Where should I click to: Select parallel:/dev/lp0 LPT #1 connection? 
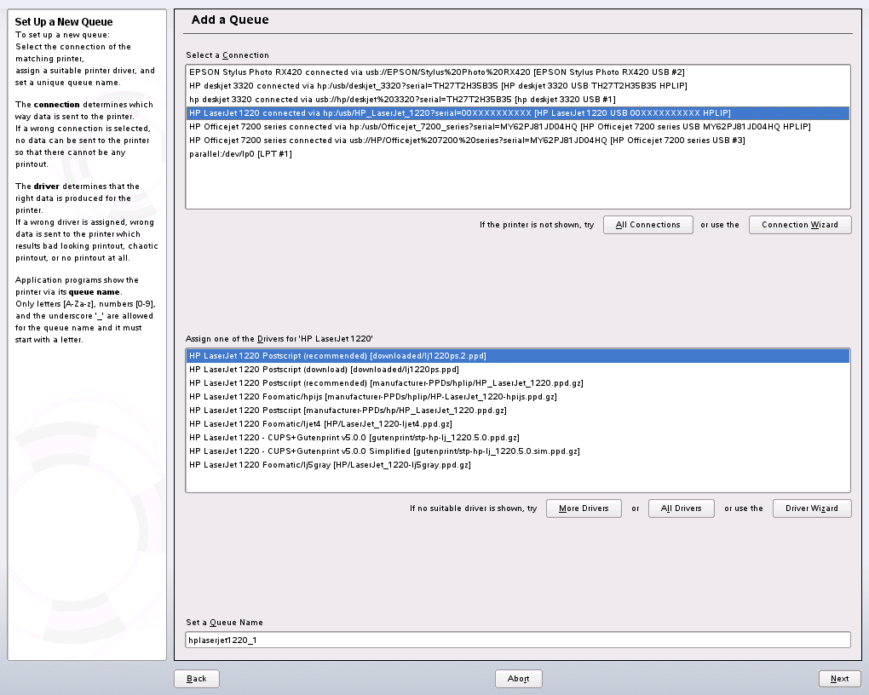pyautogui.click(x=240, y=154)
